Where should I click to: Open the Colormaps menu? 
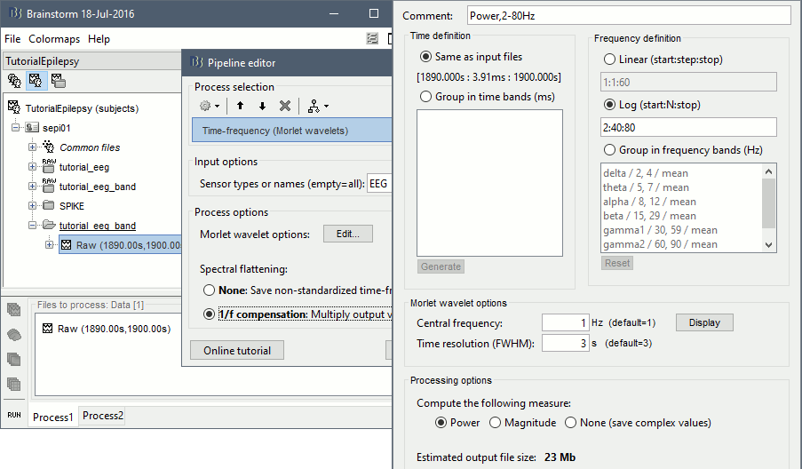click(x=54, y=39)
